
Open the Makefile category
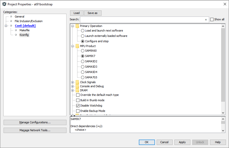24,30
